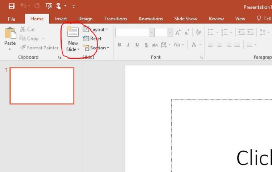The width and height of the screenshot is (272, 172).
Task: Click the Tell me lightbulb icon
Action: [259, 19]
